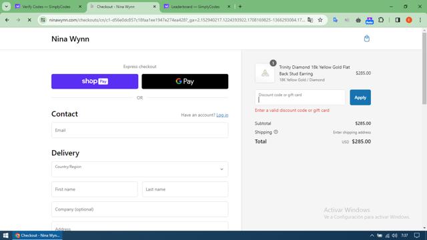
Task: Click 'Enter shipping address' text
Action: [352, 132]
